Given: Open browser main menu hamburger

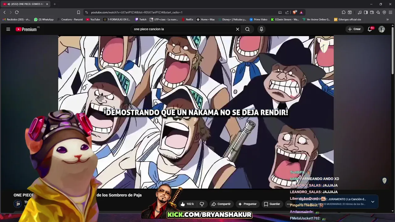Looking at the screenshot, I should (390, 12).
